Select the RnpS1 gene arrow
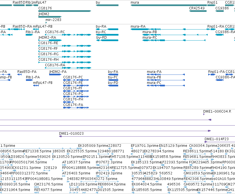Screen dimensions: 235x194 coord(212,5)
